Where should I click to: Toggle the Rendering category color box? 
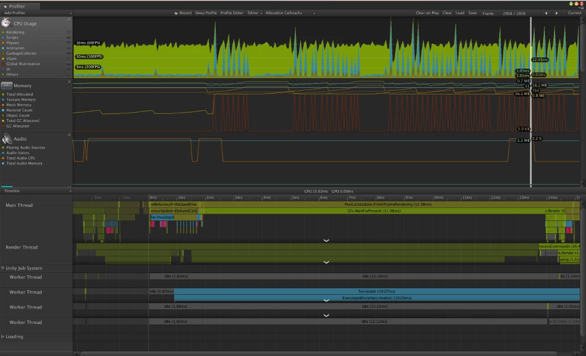point(3,33)
